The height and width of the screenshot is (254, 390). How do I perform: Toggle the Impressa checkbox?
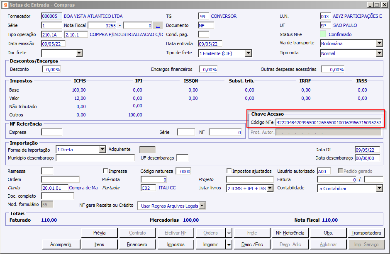coord(105,171)
